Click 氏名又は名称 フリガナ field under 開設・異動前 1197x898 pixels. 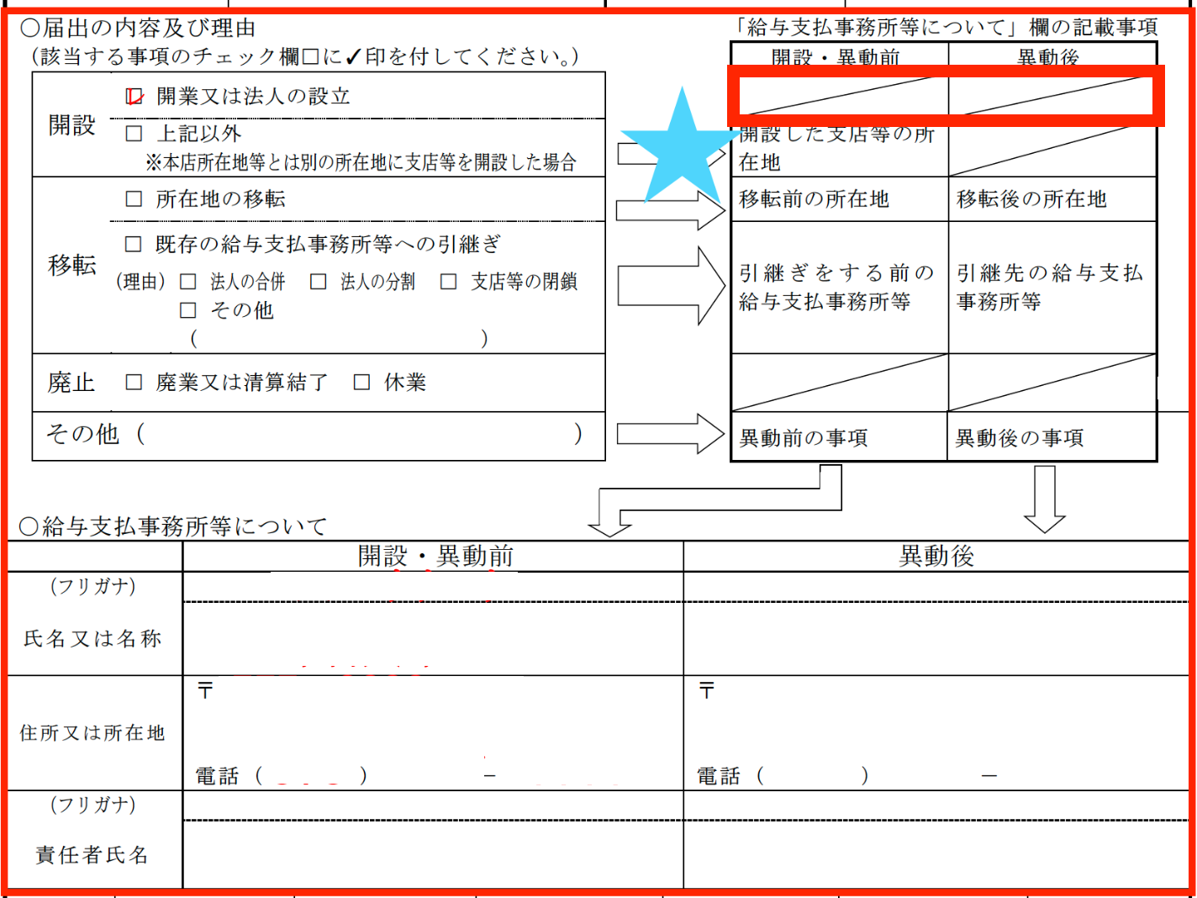coord(433,587)
